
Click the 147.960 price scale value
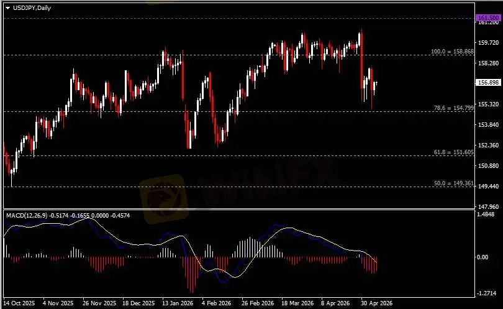point(488,207)
